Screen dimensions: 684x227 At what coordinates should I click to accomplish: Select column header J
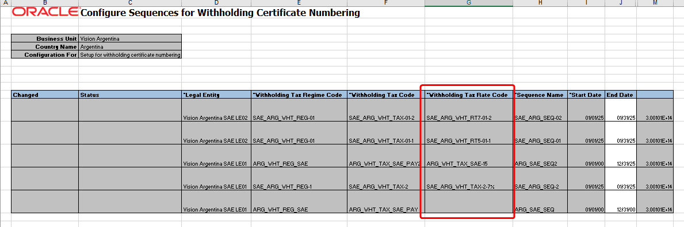click(621, 3)
